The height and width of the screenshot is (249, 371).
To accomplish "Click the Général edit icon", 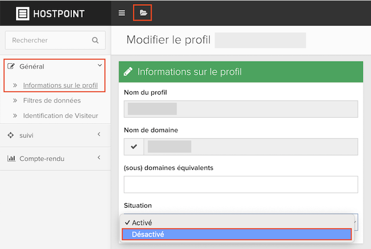I will coord(11,66).
